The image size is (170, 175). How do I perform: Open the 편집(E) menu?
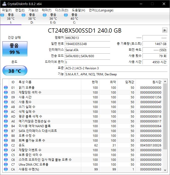tap(20, 10)
